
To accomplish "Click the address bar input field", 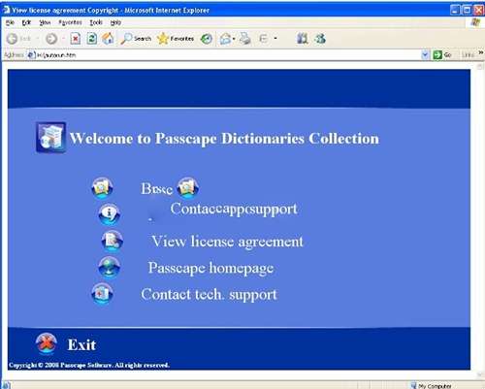I will tap(225, 55).
